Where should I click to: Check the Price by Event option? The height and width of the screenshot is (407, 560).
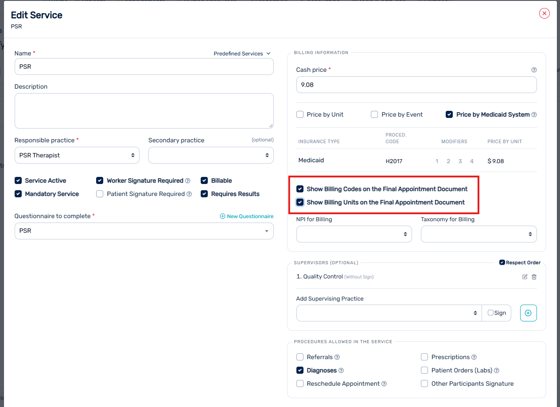374,114
